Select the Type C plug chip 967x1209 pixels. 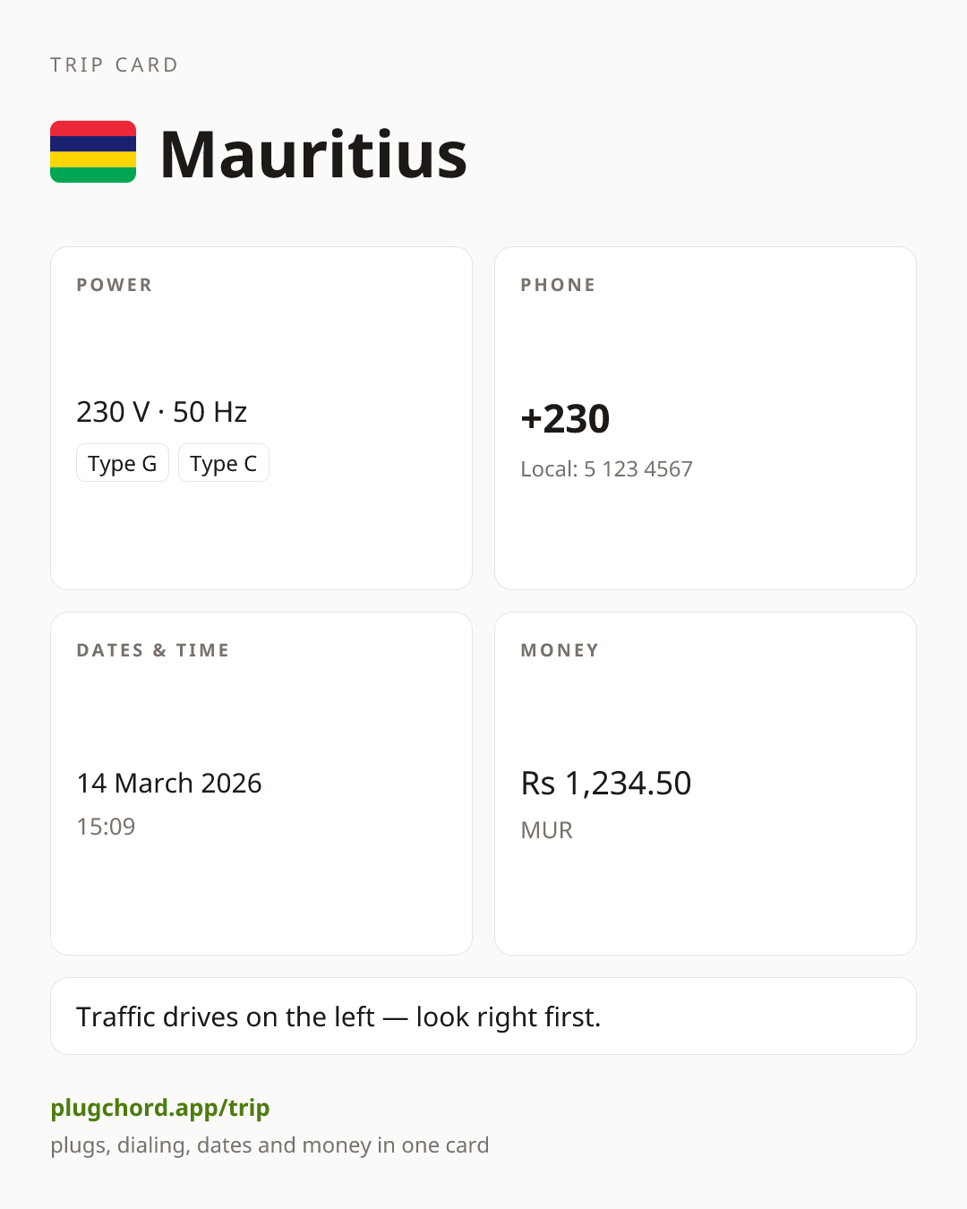(x=224, y=463)
